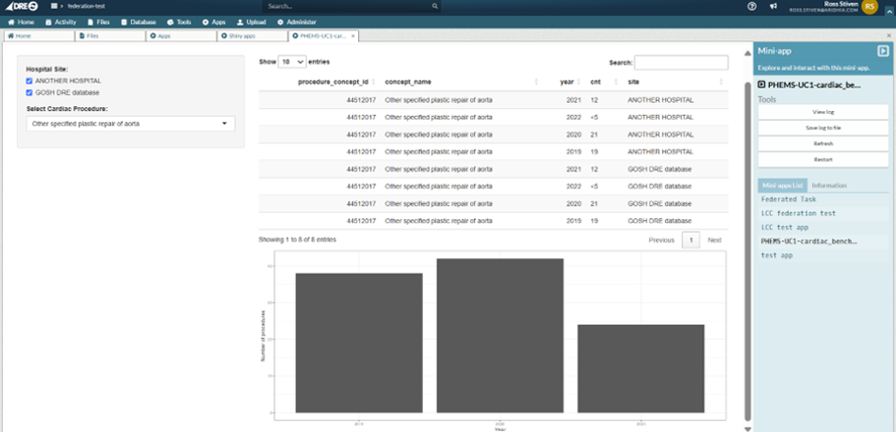Click the table Search input field

(x=682, y=62)
